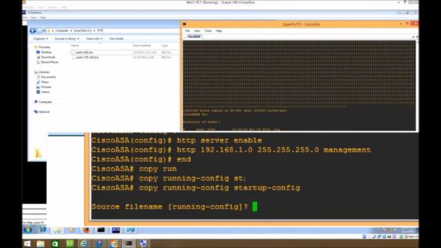Open the network app icon on VM taskbar
This screenshot has height=248, width=441.
[130, 229]
